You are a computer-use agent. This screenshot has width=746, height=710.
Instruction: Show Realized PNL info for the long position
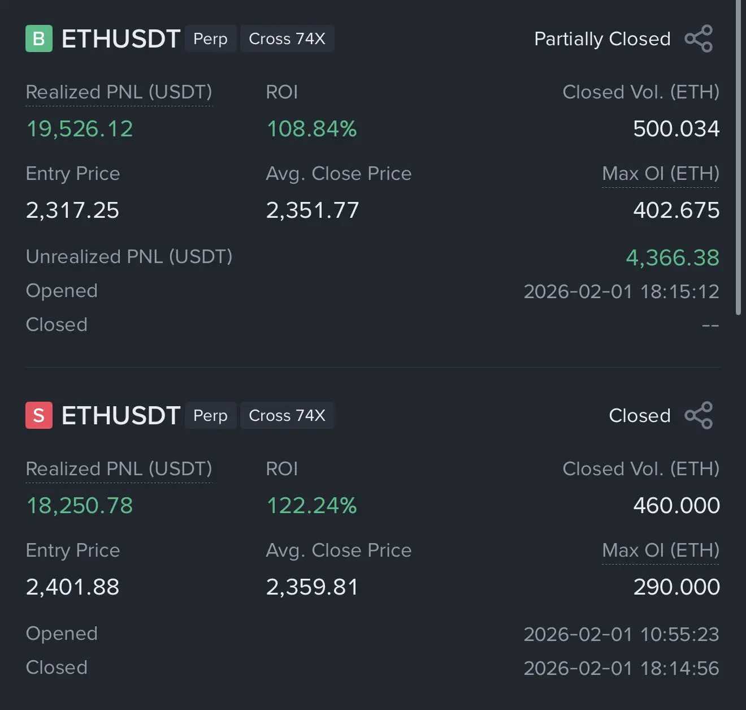(x=119, y=92)
